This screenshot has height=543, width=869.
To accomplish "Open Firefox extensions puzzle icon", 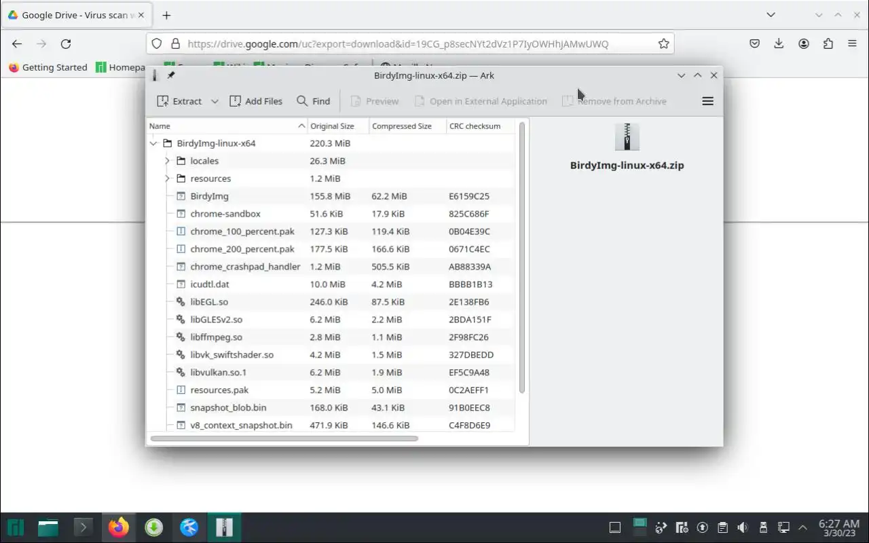I will (x=828, y=43).
